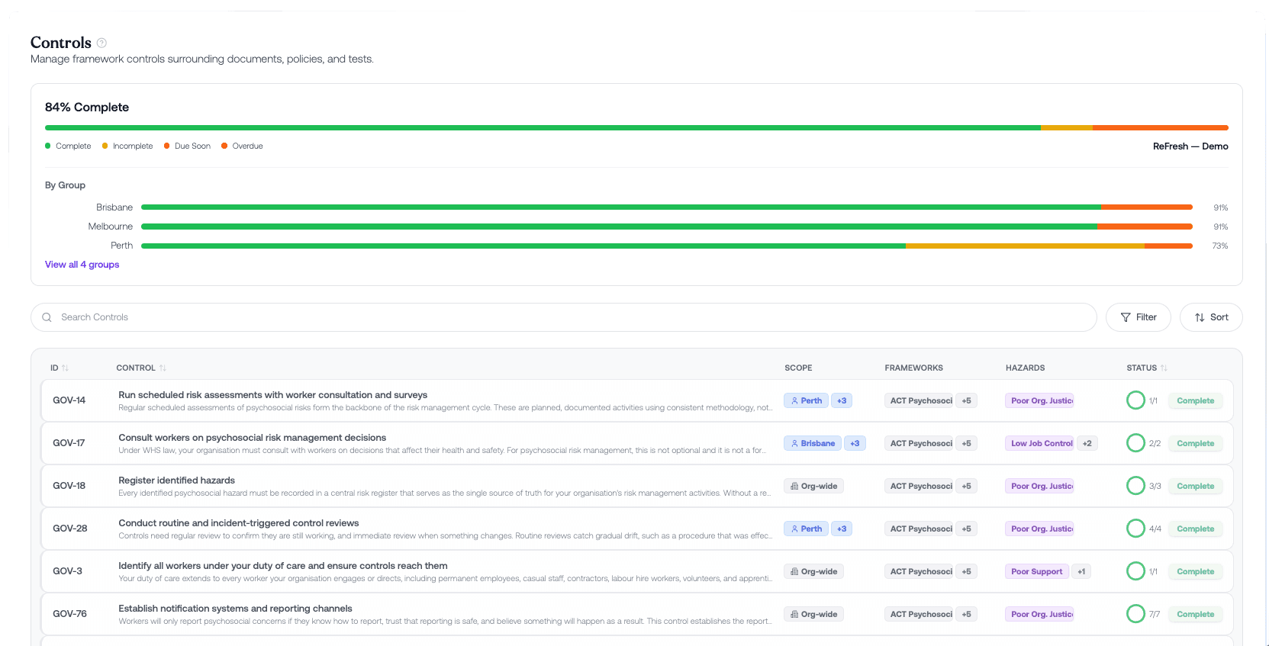Image resolution: width=1269 pixels, height=646 pixels.
Task: Open "Establish notification systems and reporting channels"
Action: pyautogui.click(x=235, y=609)
